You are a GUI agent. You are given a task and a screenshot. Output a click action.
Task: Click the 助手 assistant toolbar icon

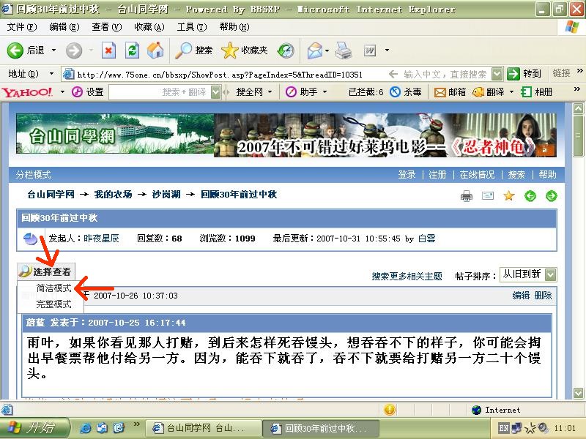click(302, 92)
